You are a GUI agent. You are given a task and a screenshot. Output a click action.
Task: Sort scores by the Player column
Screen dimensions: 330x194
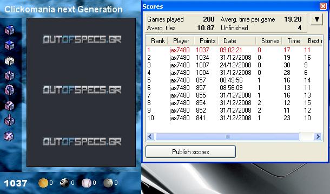point(181,41)
